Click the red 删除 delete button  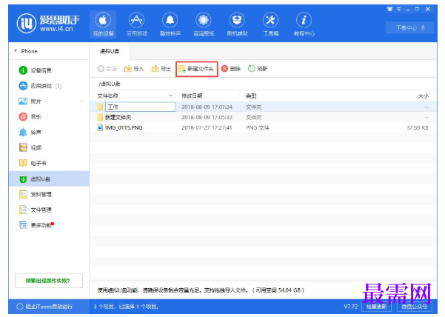[231, 69]
